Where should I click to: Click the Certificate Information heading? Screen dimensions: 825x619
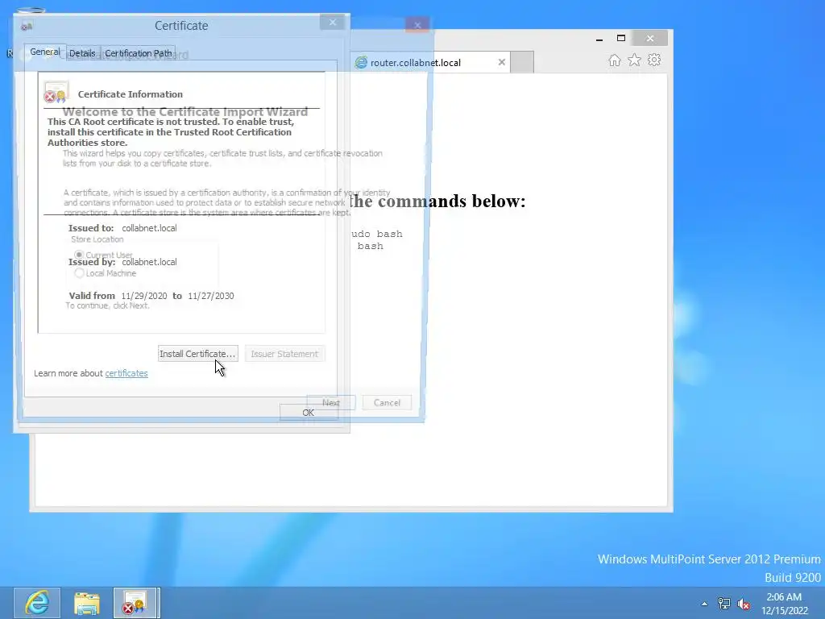(x=131, y=94)
